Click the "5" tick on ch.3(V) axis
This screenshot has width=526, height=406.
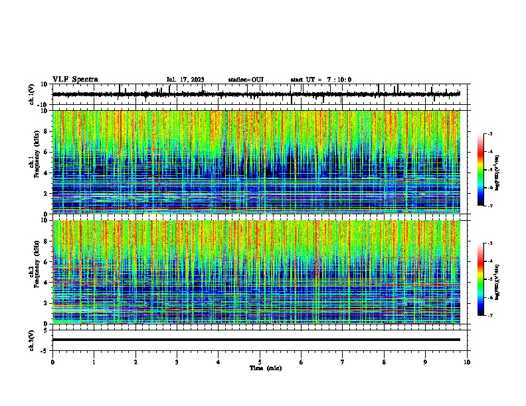click(46, 330)
